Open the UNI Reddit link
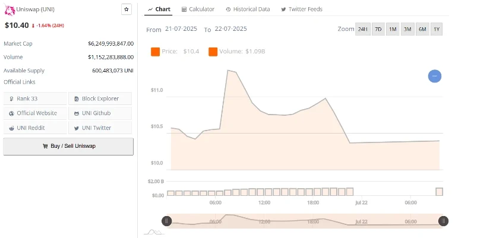This screenshot has width=490, height=238. pyautogui.click(x=35, y=128)
